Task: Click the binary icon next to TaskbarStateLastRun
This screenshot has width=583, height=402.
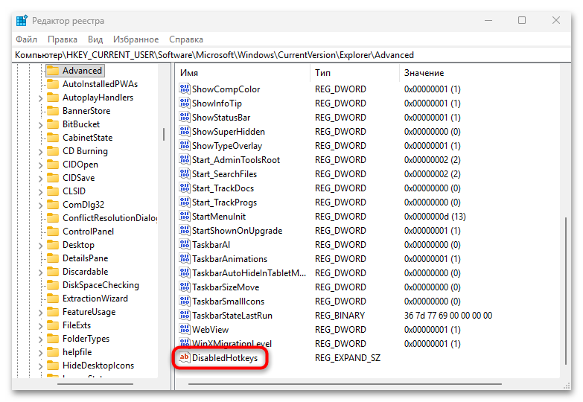Action: pyautogui.click(x=185, y=315)
